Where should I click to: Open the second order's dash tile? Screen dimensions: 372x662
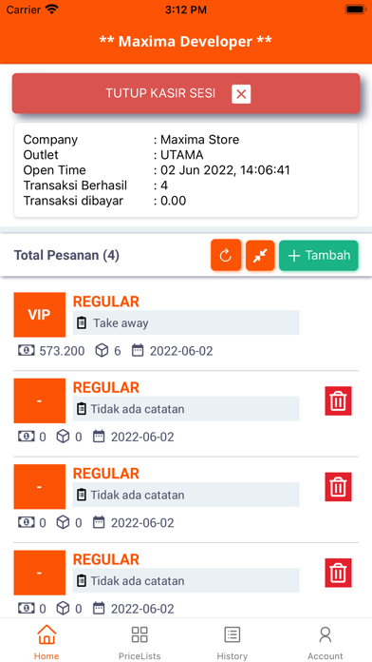click(x=40, y=400)
